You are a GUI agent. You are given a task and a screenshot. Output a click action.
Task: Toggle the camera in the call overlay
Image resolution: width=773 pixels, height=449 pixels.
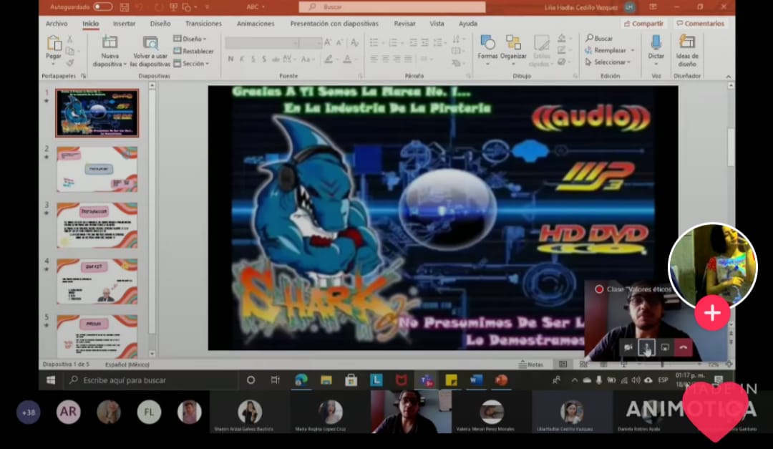tap(628, 347)
